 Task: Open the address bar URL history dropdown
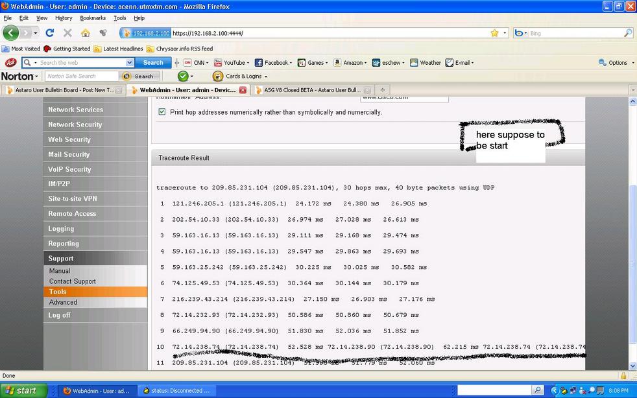505,33
